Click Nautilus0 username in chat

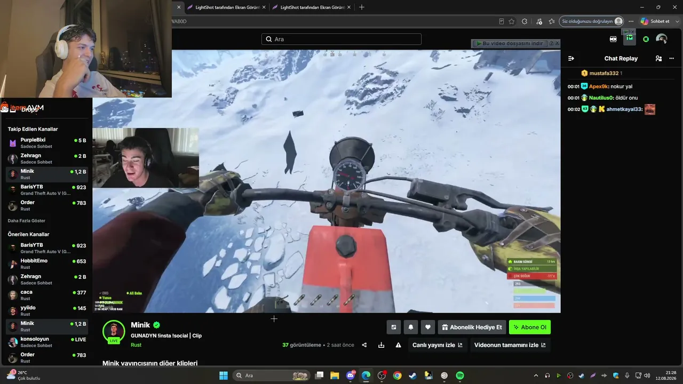pyautogui.click(x=601, y=98)
